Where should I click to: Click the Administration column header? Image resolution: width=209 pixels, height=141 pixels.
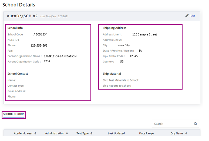[55, 133]
